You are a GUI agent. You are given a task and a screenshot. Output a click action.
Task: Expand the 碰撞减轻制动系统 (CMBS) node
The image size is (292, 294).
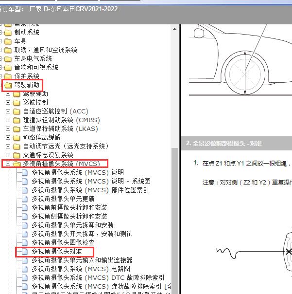pyautogui.click(x=8, y=120)
